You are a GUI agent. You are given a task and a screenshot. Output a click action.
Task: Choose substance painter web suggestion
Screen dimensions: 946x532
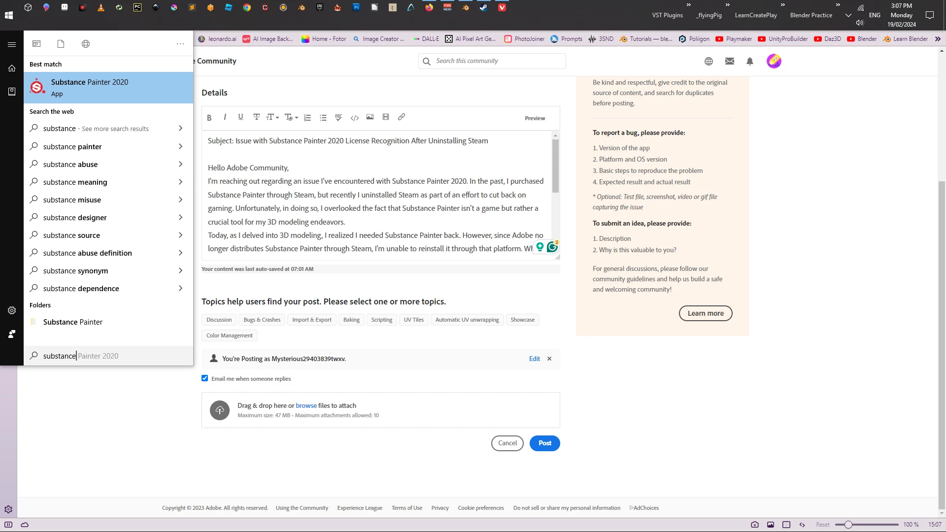[x=72, y=146]
